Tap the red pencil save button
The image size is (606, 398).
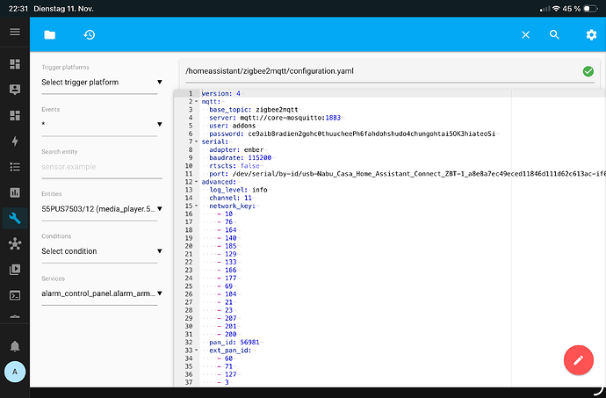pyautogui.click(x=579, y=360)
